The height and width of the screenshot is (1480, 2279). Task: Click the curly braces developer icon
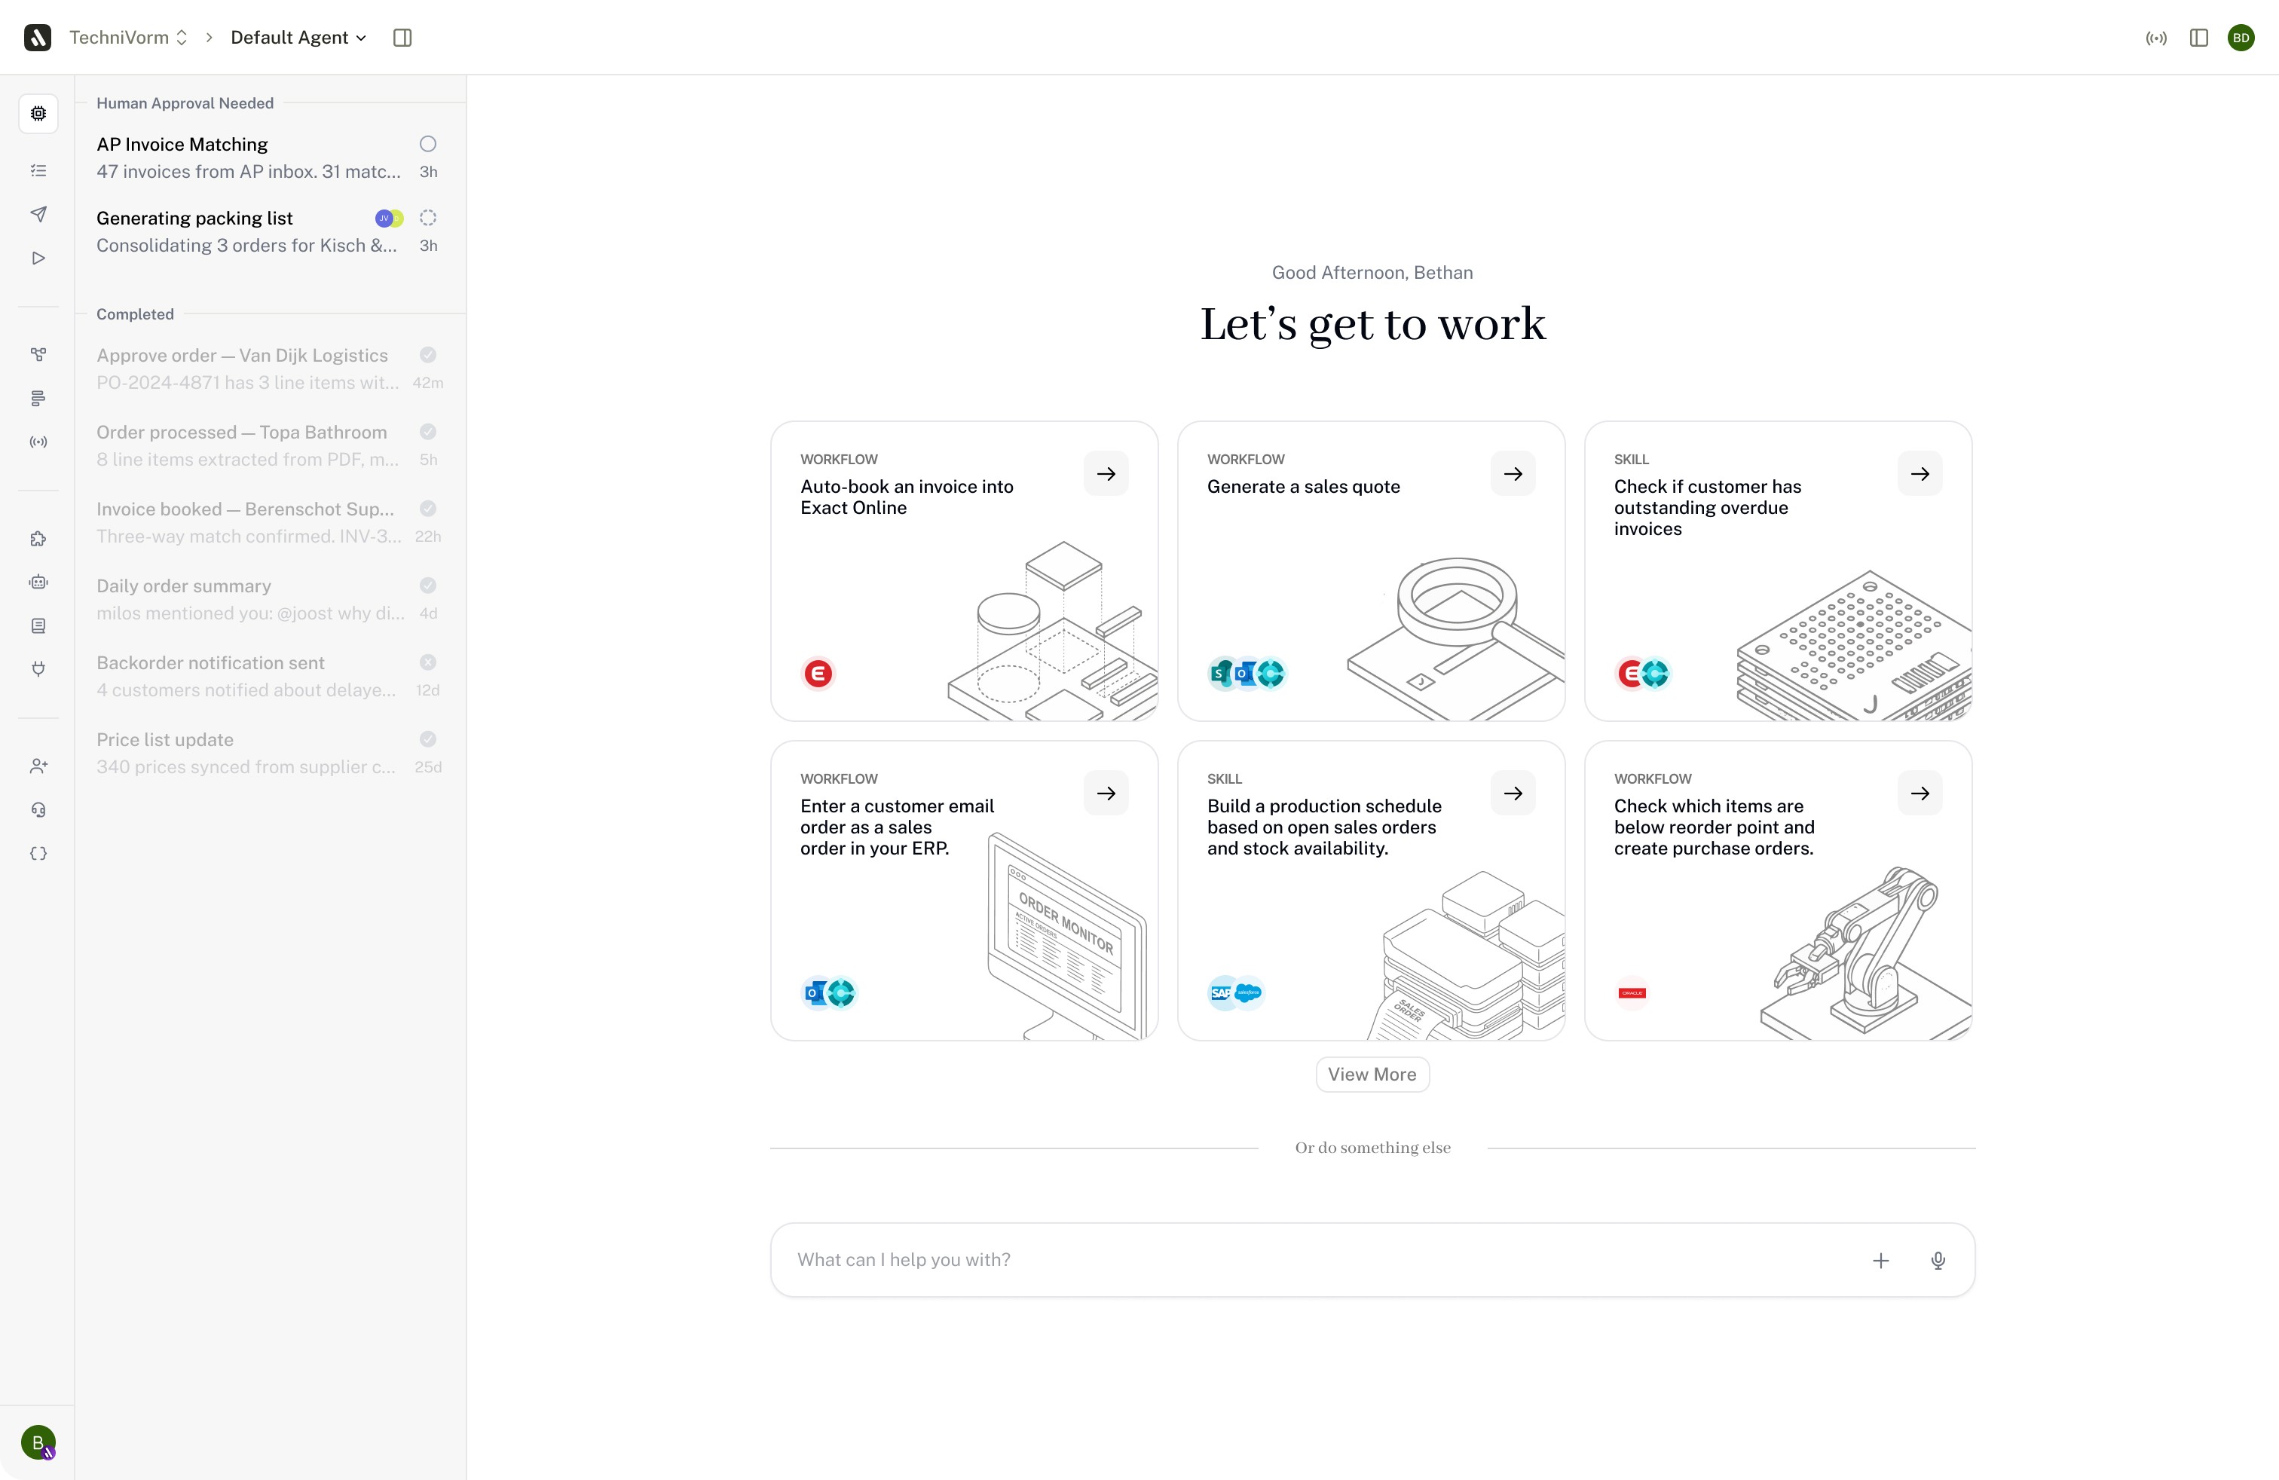click(38, 854)
